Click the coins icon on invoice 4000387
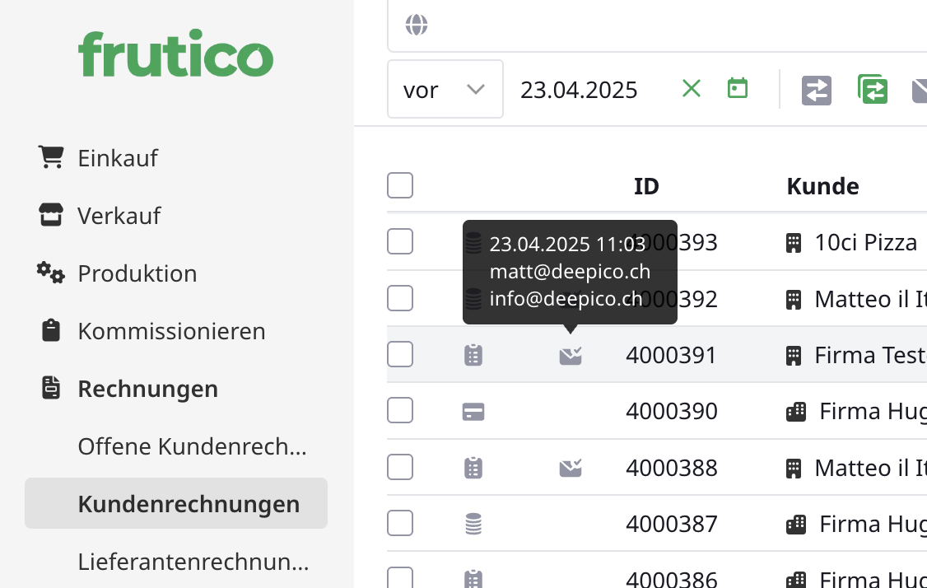927x588 pixels. [473, 522]
